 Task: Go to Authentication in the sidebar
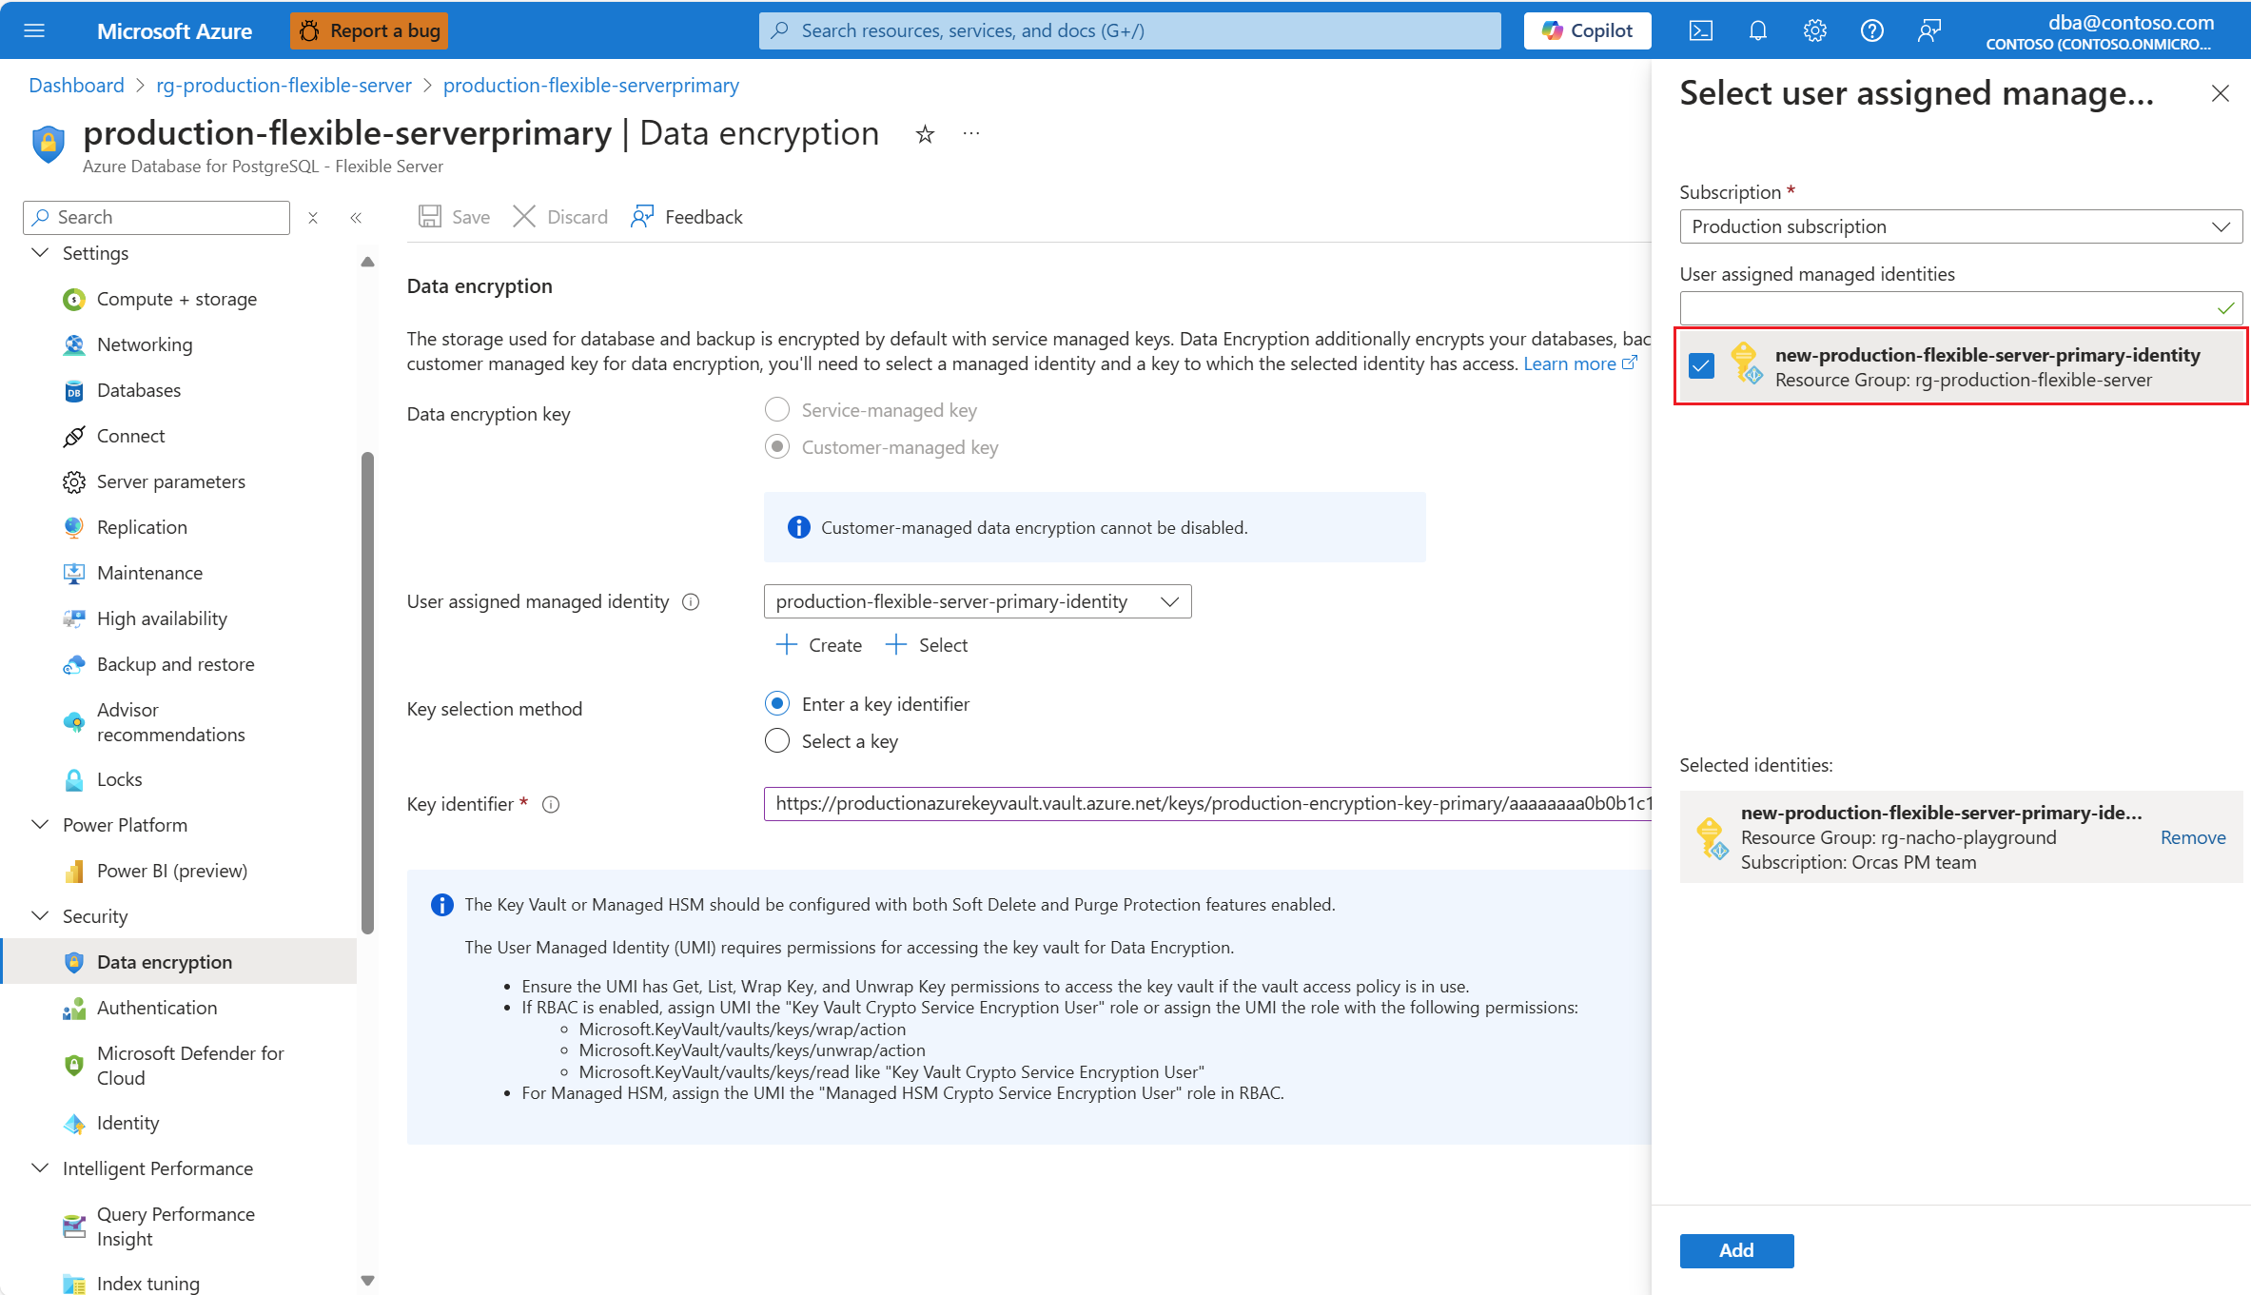tap(157, 1008)
